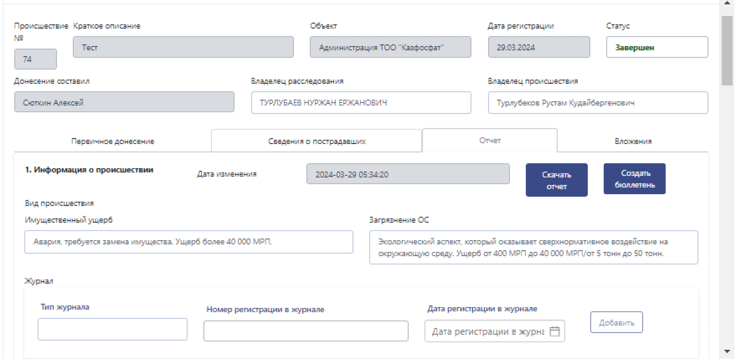Click the Дата регистрации в журнале input
The width and height of the screenshot is (736, 360).
coord(495,331)
